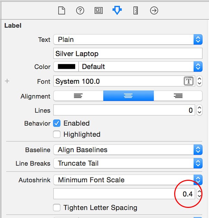Open the Identity inspector
Image resolution: width=209 pixels, height=218 pixels.
pos(99,10)
